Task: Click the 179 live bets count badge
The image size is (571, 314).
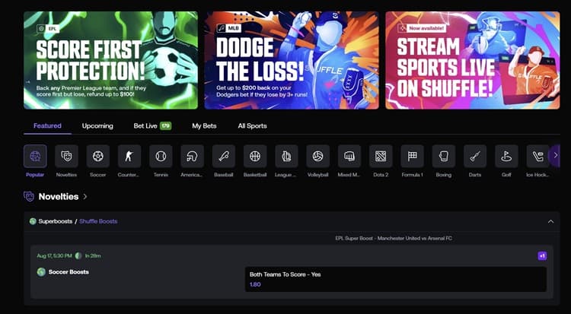Action: pyautogui.click(x=166, y=126)
